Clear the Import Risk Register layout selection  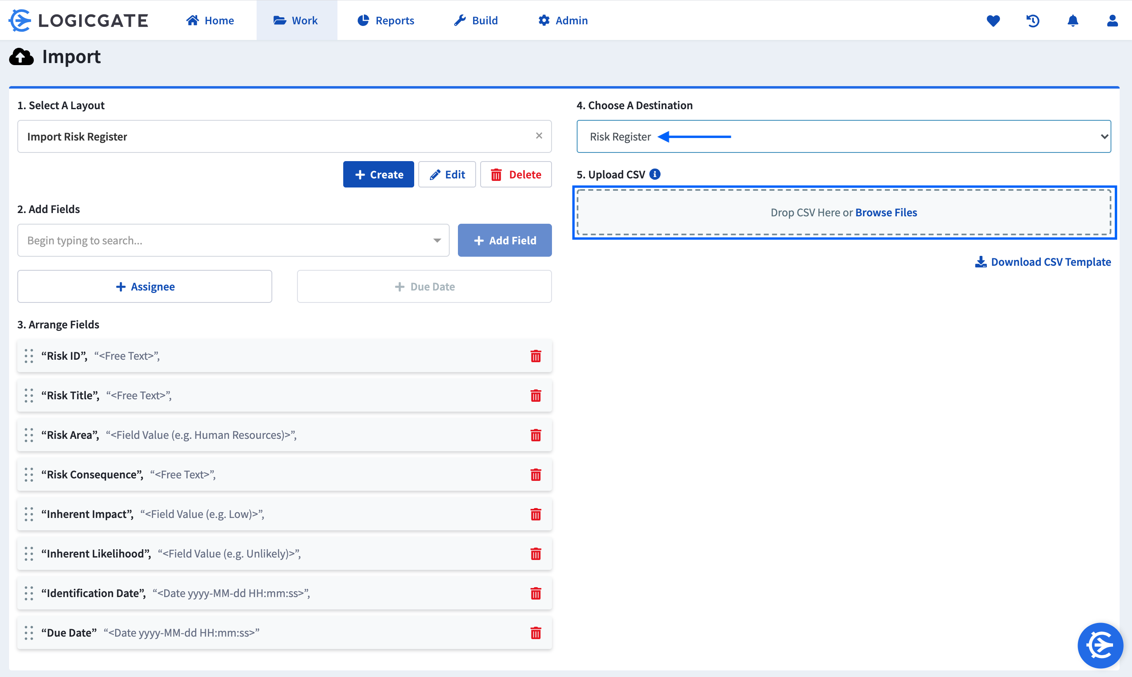(539, 136)
